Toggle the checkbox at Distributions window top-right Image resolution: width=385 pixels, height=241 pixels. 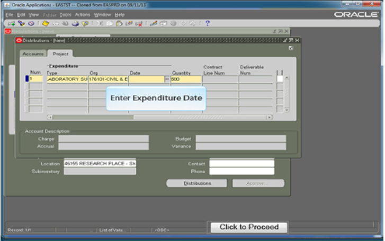[x=291, y=48]
